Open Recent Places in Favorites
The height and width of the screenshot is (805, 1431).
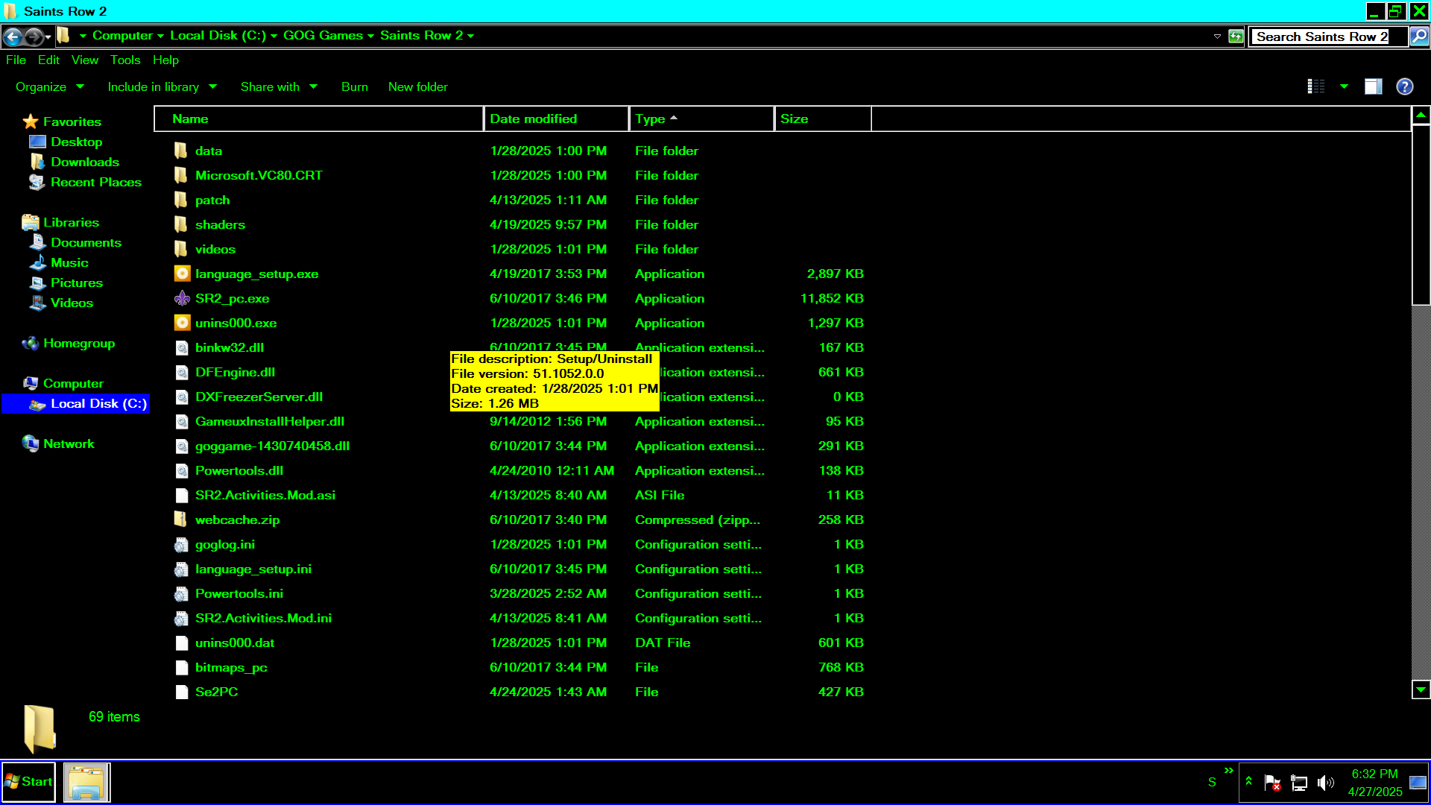pyautogui.click(x=96, y=182)
